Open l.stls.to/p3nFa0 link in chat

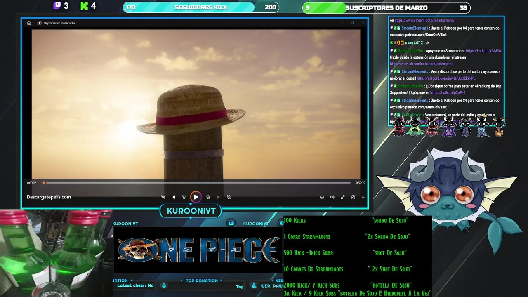(x=448, y=93)
